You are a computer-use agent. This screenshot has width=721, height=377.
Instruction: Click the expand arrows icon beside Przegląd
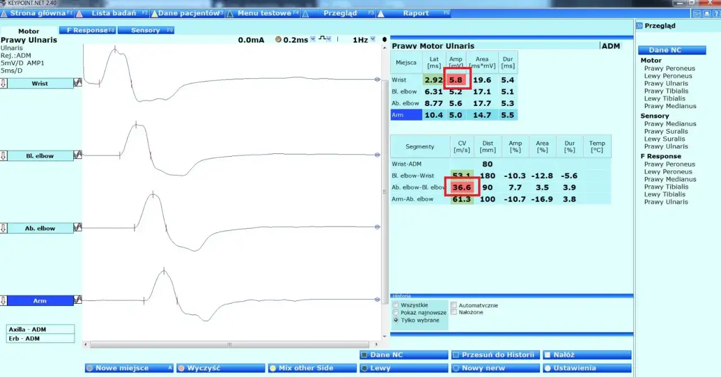[639, 26]
